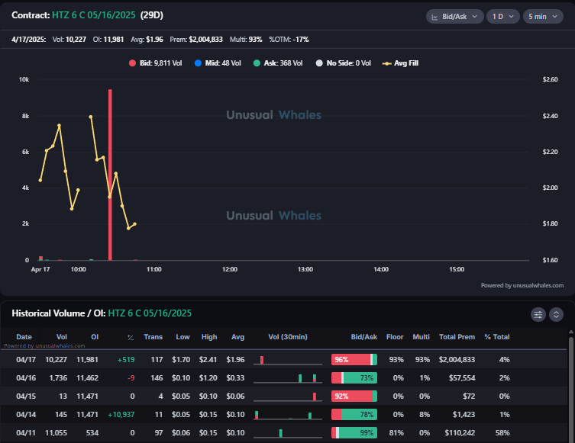Sort table by Vol column
Viewport: 575px width, 443px height.
click(62, 337)
